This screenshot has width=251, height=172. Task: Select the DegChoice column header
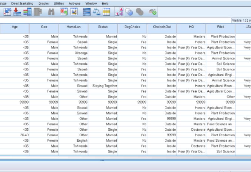132,27
